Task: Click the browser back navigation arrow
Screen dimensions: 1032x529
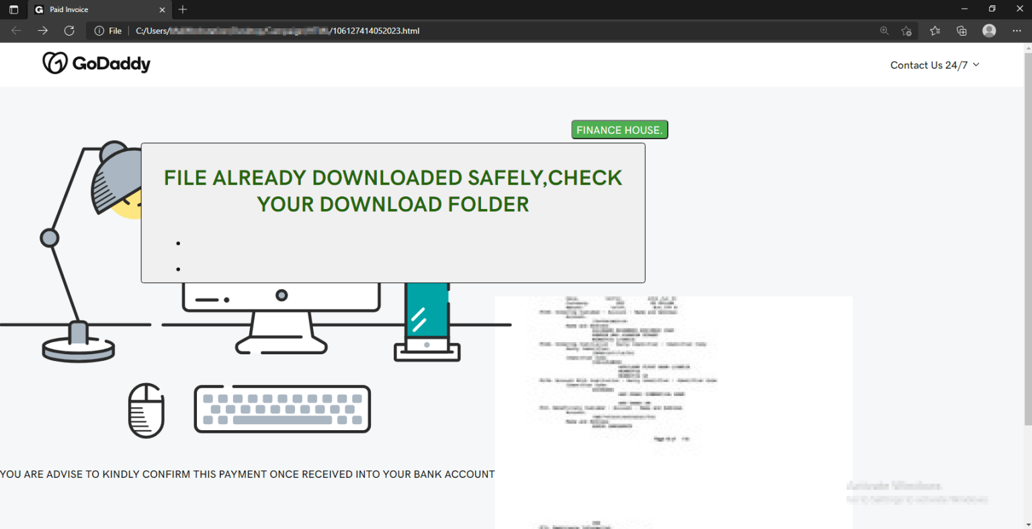Action: (x=15, y=30)
